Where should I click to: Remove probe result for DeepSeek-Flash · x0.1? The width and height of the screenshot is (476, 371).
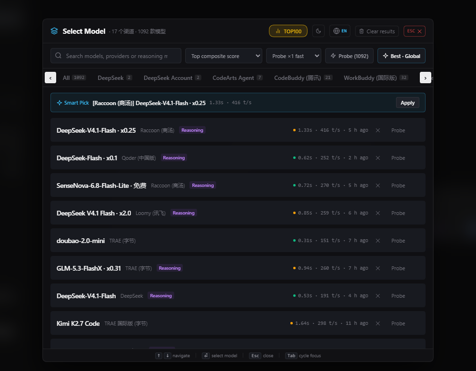click(x=378, y=158)
